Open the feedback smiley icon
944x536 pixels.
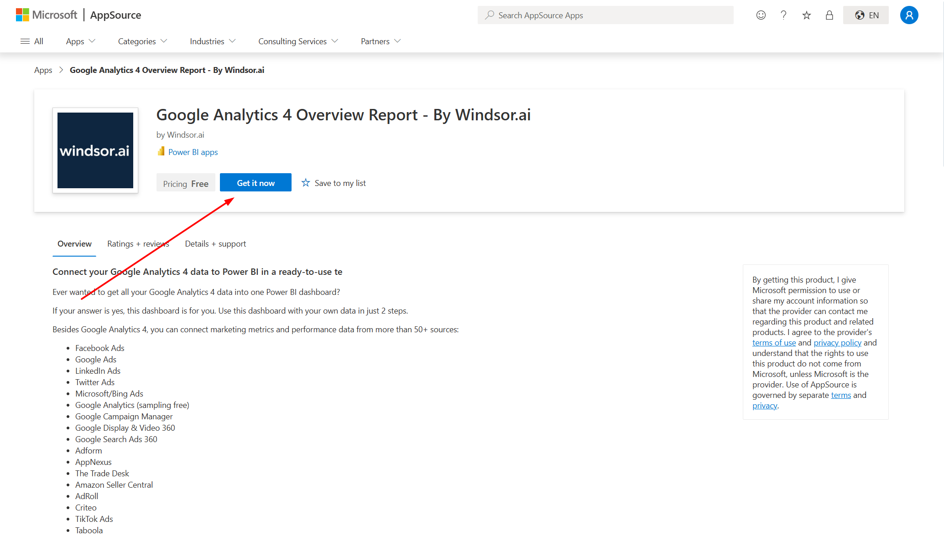[x=761, y=15]
